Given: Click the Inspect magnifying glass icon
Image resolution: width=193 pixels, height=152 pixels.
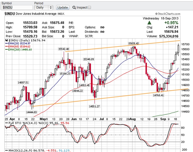Looking at the screenshot, I should point(74,8).
